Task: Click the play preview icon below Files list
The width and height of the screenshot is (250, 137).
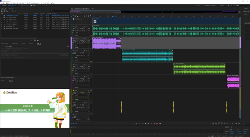Action: point(32,40)
